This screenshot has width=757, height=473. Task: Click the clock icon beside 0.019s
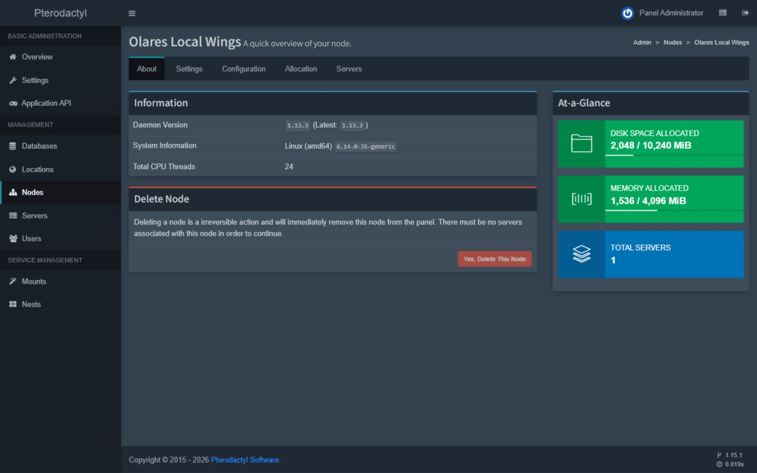point(719,464)
